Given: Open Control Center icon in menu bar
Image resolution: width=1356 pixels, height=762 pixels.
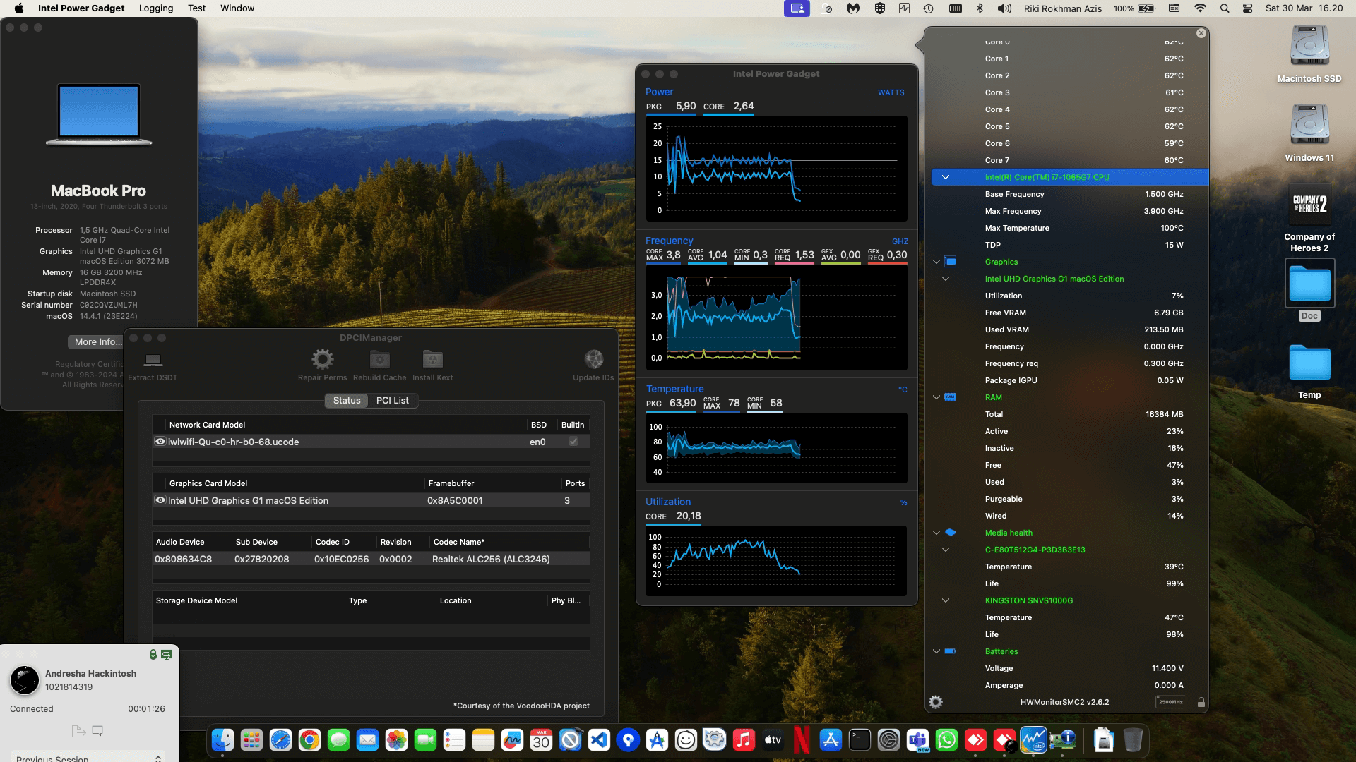Looking at the screenshot, I should point(1248,8).
